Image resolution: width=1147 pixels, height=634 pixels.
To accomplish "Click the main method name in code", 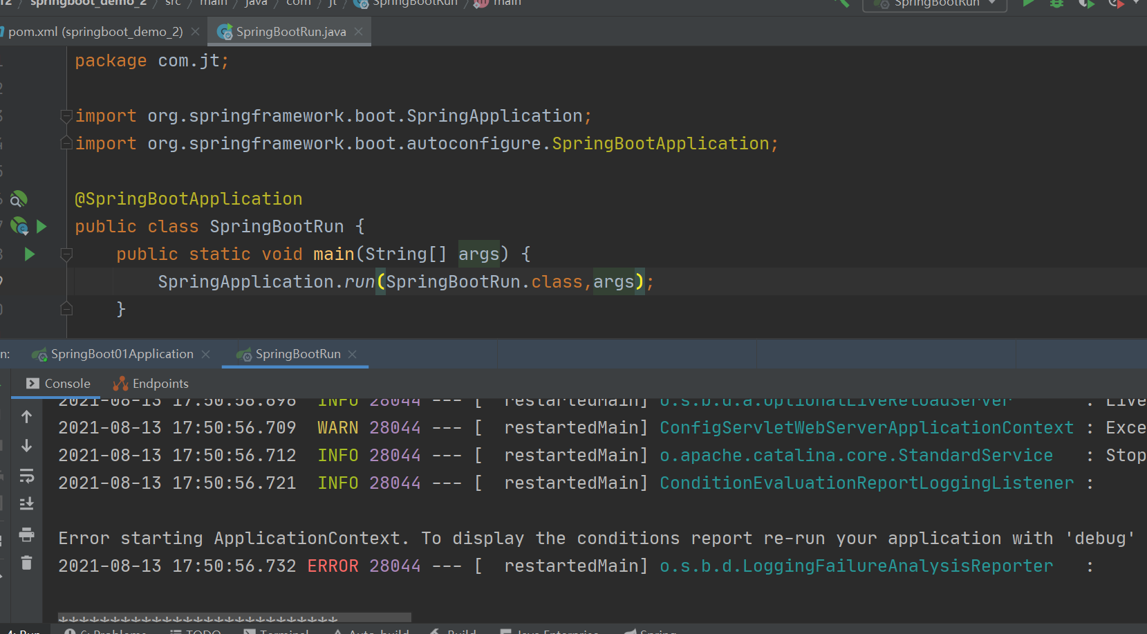I will (333, 254).
